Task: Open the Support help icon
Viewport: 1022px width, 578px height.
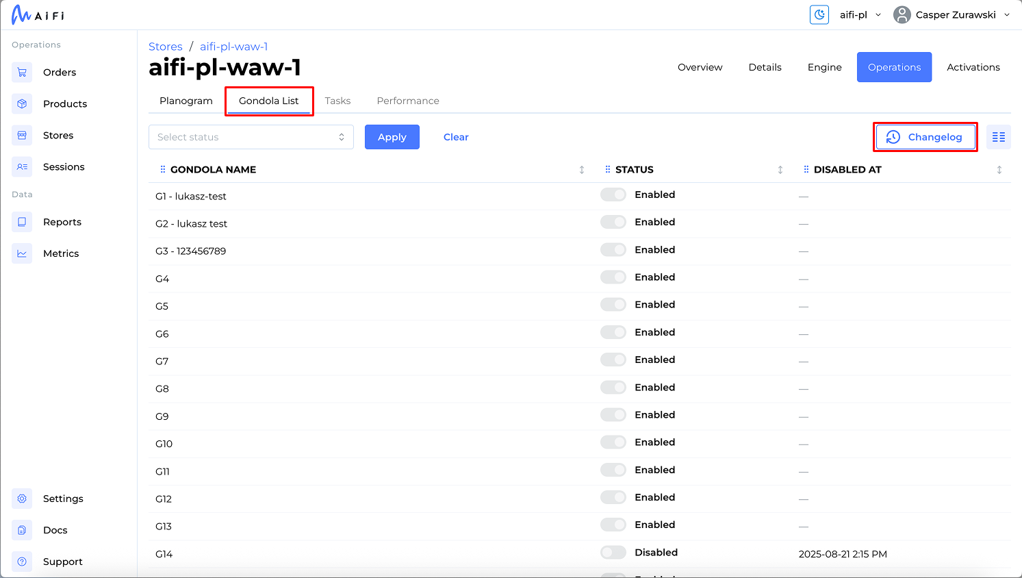Action: tap(22, 562)
